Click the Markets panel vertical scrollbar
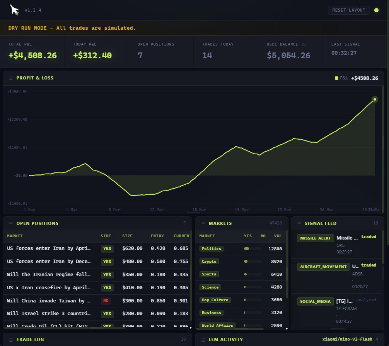This screenshot has height=346, width=389. (287, 264)
